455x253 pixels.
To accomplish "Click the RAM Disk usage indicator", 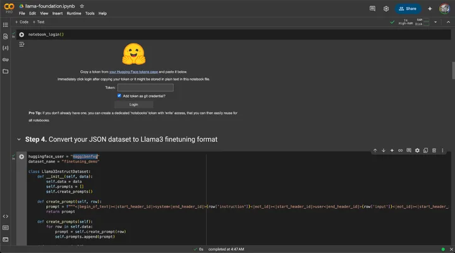I will (x=423, y=22).
